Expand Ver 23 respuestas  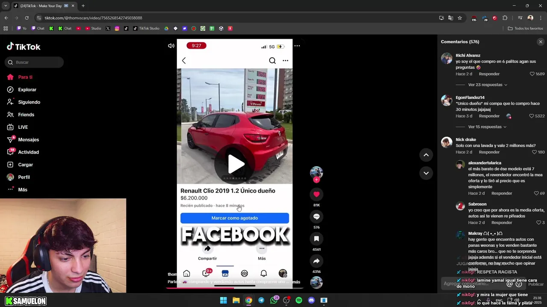coord(488,85)
